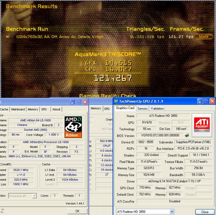Click the Sapphire/PCPartner Subvendor value
216x215 pixels.
point(193,142)
